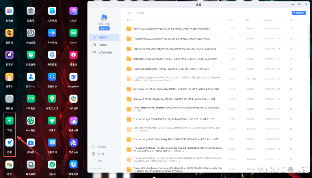Remove the Ballerina.2025 download entry
The height and width of the screenshot is (178, 312).
tap(291, 29)
